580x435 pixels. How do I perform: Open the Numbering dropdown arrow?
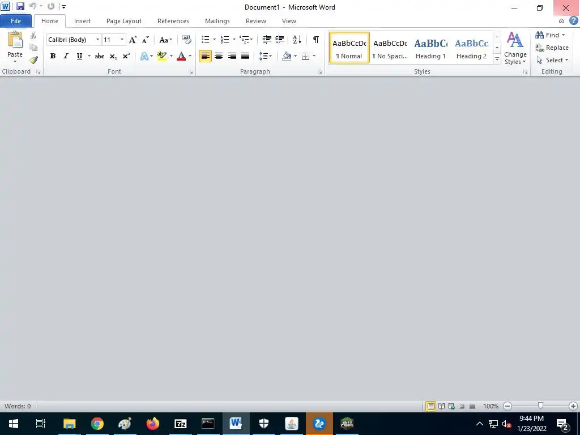click(234, 40)
